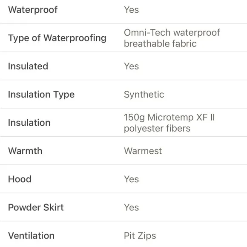
Task: Click 150g Microtemp XF II text
Action: pyautogui.click(x=169, y=117)
